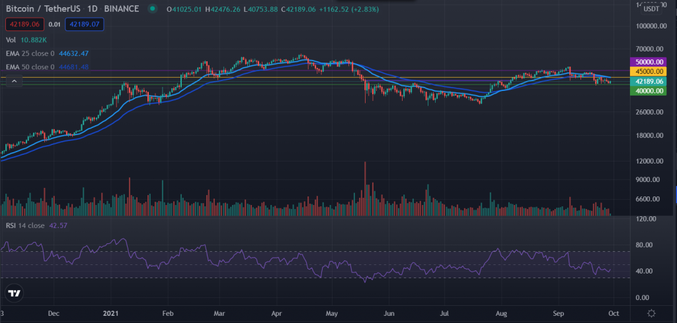The width and height of the screenshot is (677, 323).
Task: Click the RSI value 42.57
Action: (x=57, y=225)
